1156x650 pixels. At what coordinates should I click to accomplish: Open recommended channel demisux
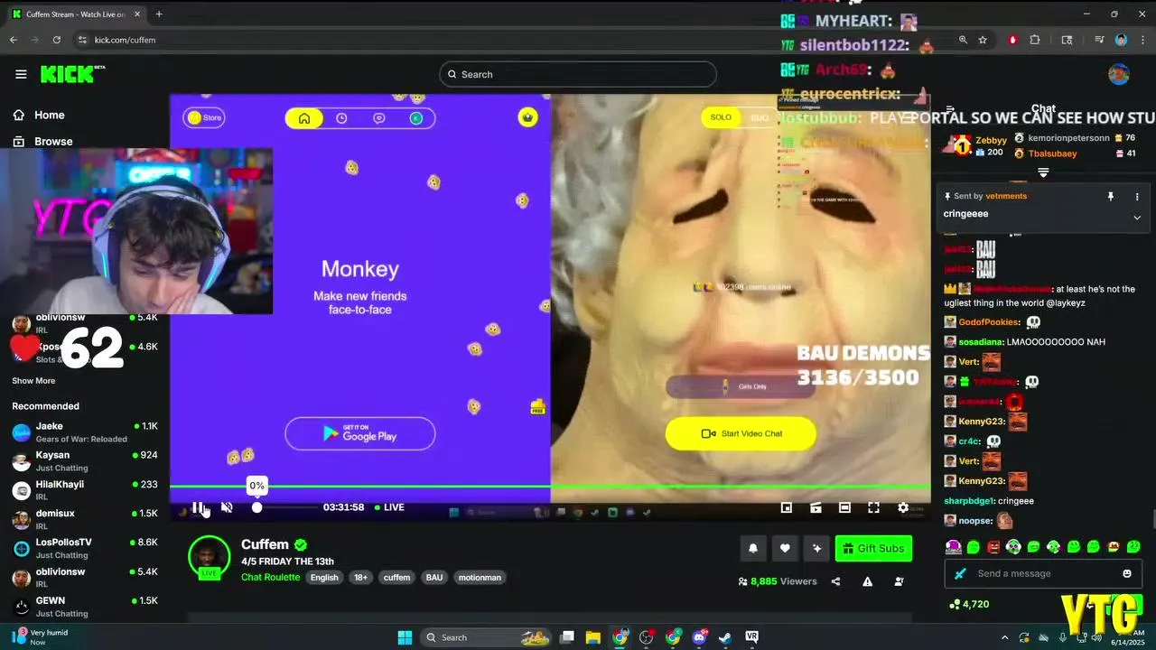[85, 519]
